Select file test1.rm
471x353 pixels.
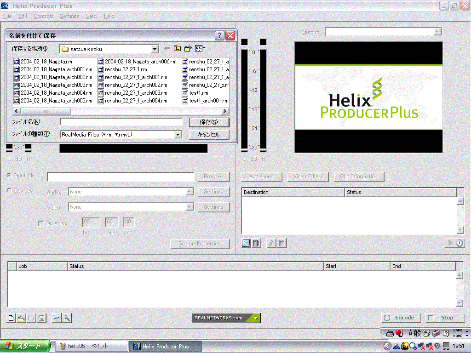tap(195, 93)
